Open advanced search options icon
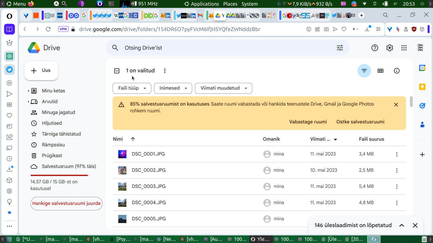Image resolution: width=433 pixels, height=243 pixels. [x=340, y=48]
